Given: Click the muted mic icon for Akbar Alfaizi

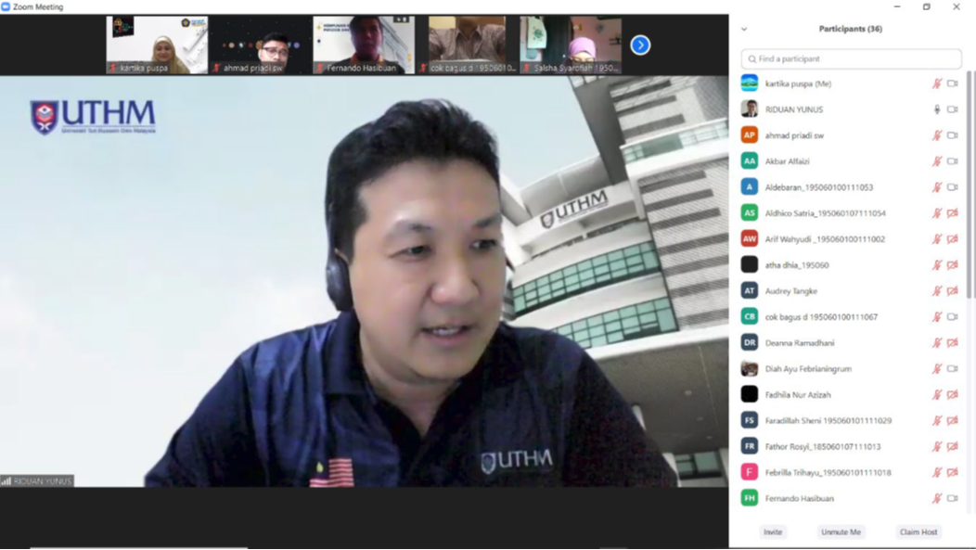Looking at the screenshot, I should 937,161.
